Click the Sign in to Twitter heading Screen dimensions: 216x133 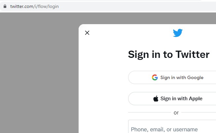coord(169,55)
